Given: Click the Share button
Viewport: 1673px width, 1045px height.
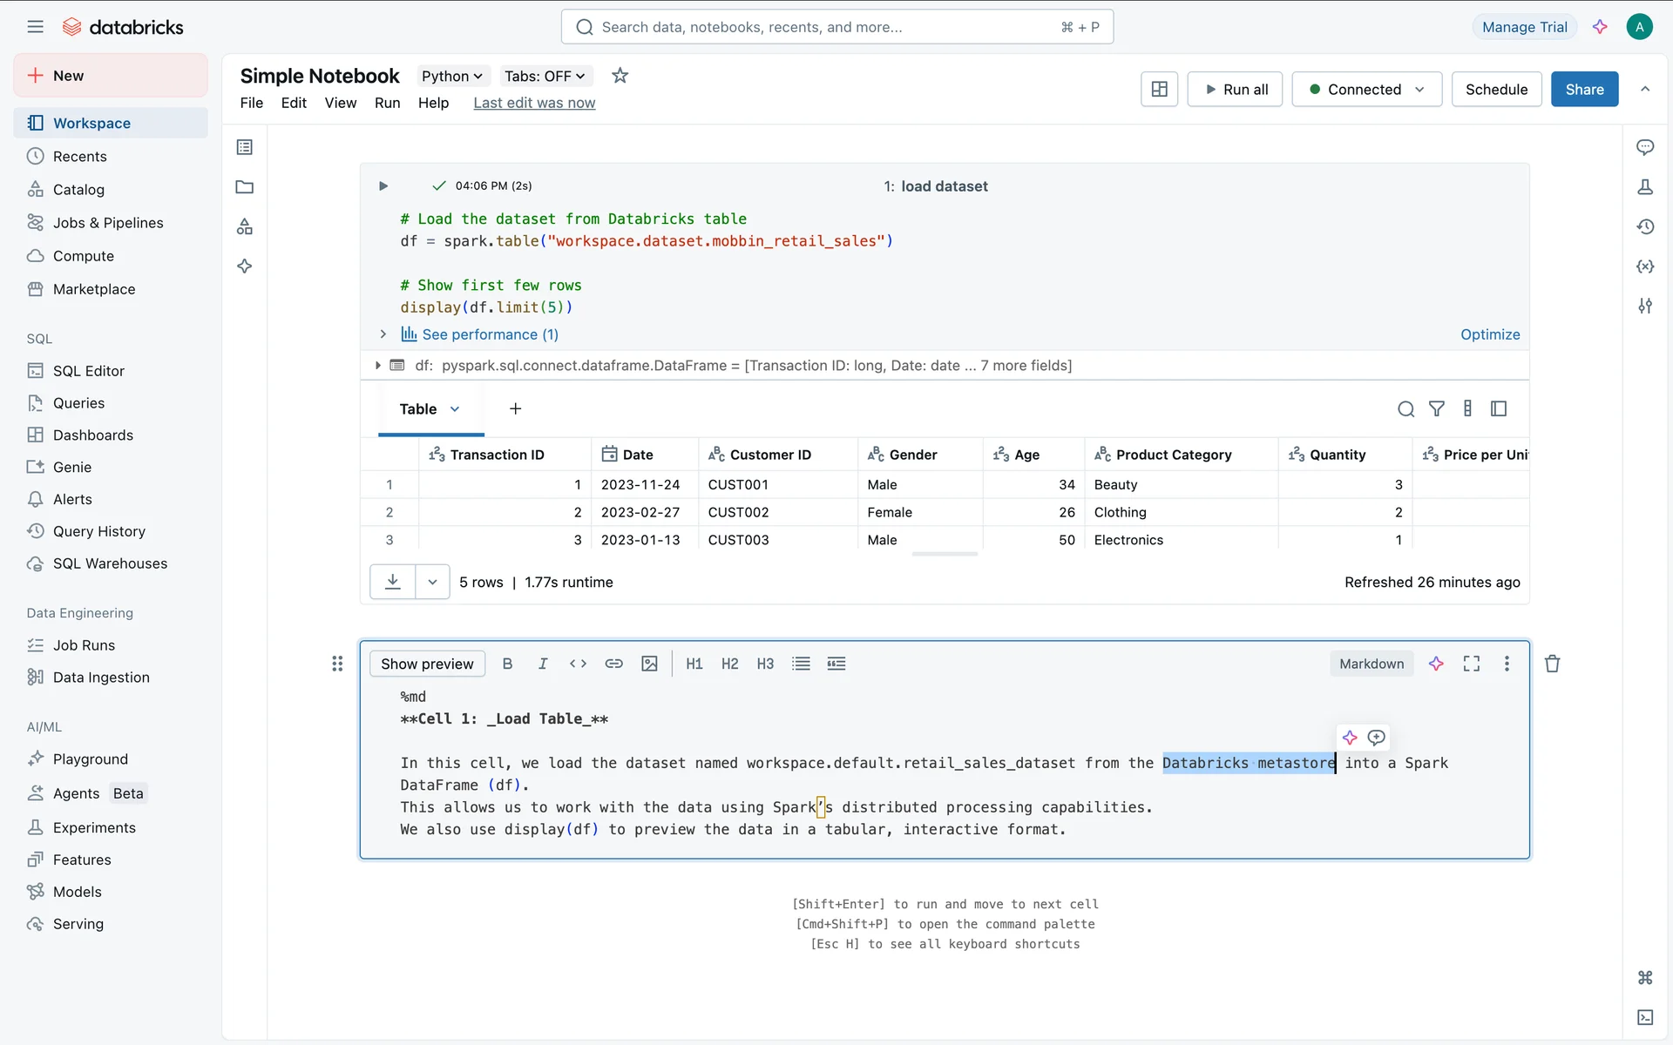Looking at the screenshot, I should 1583,89.
